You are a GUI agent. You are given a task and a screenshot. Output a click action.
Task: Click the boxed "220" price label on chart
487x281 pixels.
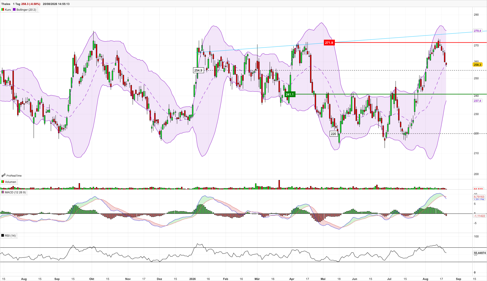(334, 134)
